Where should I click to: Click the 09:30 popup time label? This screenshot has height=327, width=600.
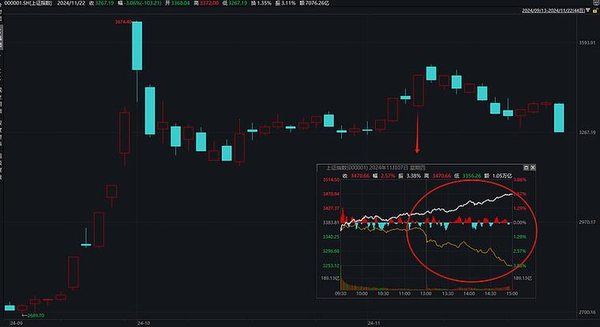coord(340,294)
